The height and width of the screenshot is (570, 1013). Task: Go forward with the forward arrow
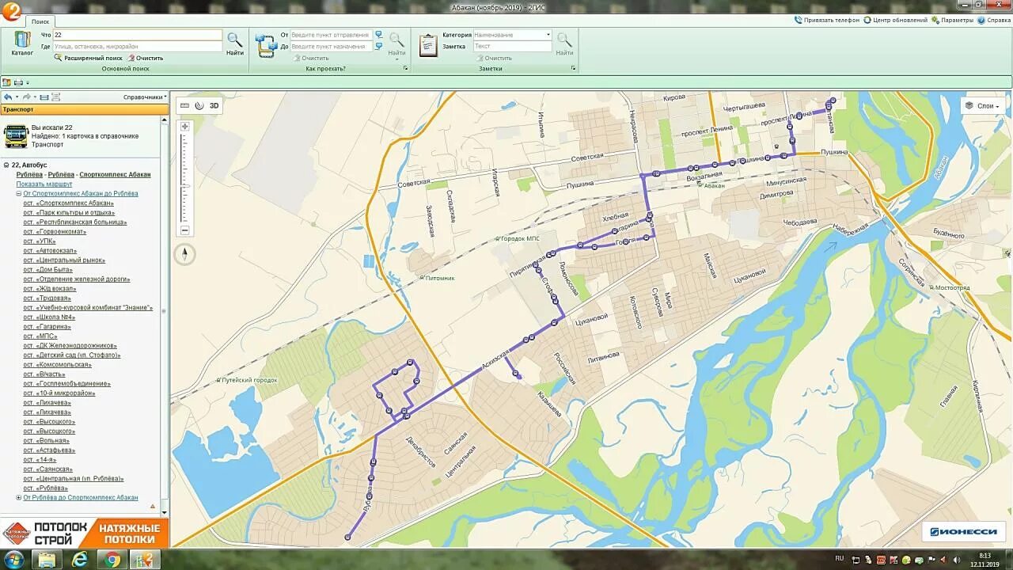26,97
